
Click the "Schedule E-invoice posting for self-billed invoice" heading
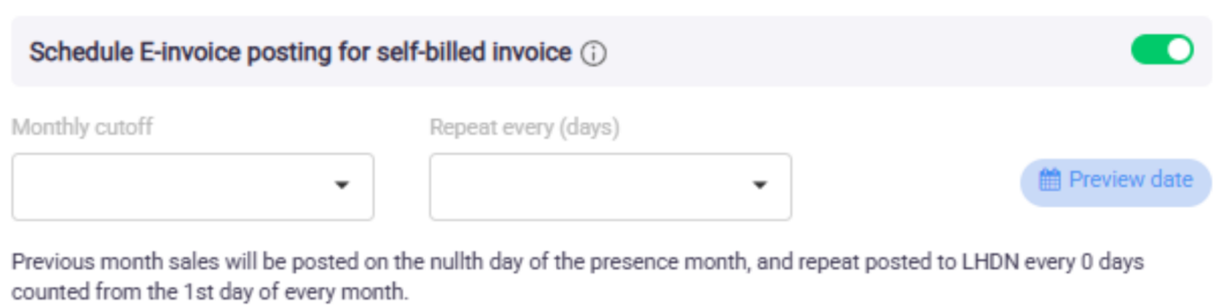point(300,53)
